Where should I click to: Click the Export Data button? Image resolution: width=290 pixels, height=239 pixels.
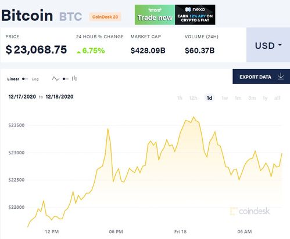point(261,77)
